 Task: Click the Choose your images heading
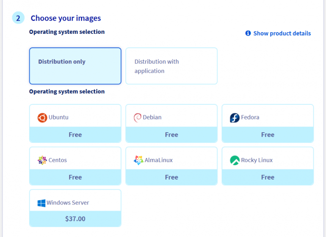pyautogui.click(x=66, y=18)
